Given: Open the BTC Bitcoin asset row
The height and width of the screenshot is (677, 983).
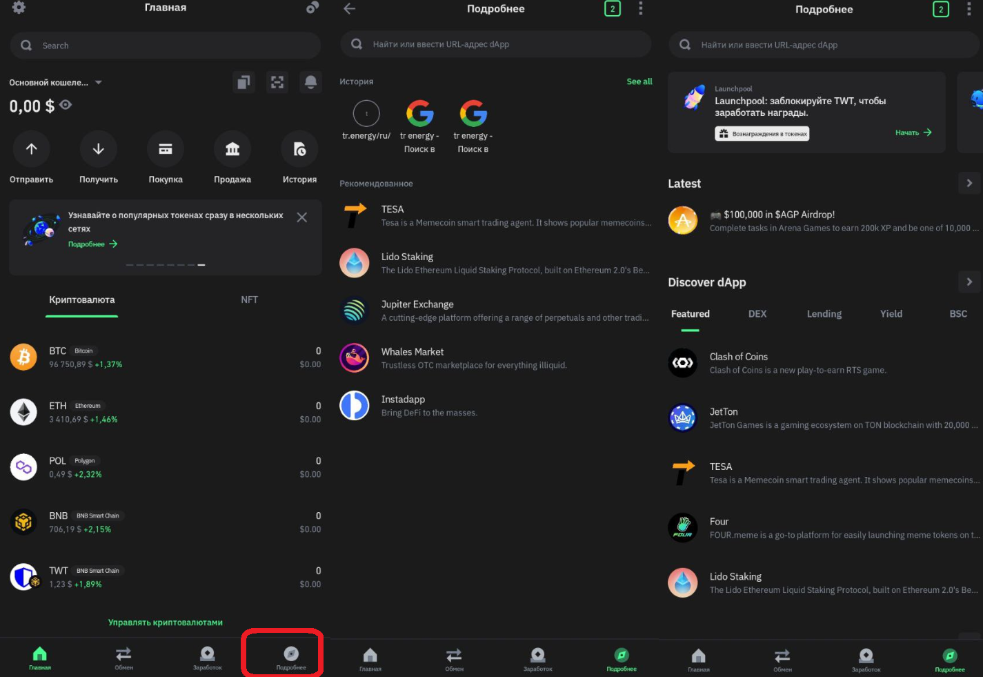Looking at the screenshot, I should click(166, 357).
